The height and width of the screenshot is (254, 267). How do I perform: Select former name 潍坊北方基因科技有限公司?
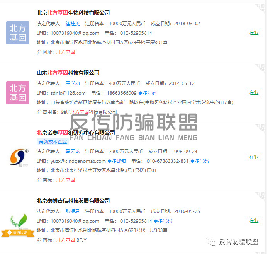89,112
